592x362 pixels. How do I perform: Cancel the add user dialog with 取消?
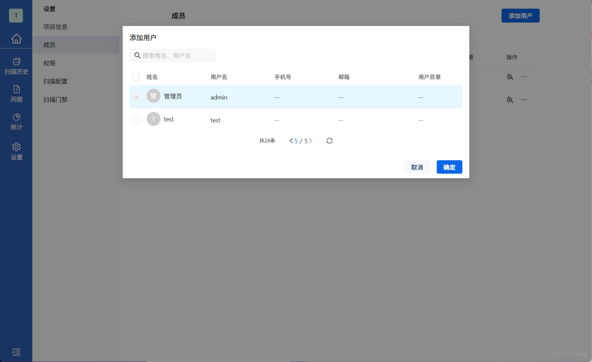click(417, 167)
